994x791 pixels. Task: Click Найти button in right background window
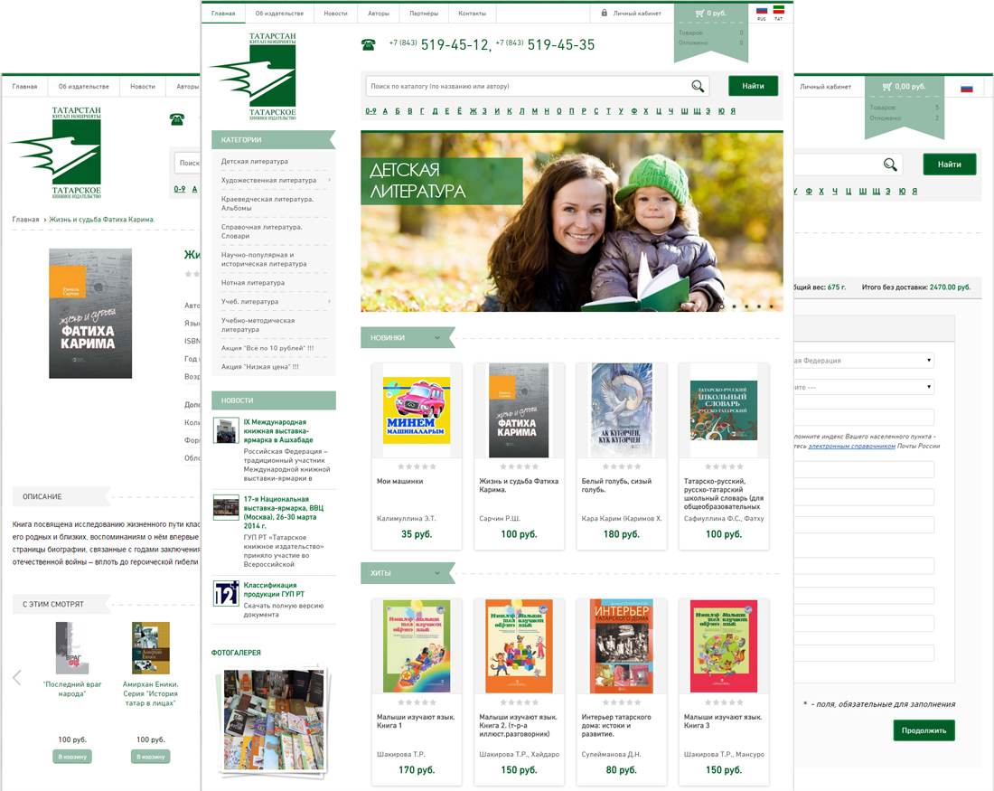pos(949,165)
